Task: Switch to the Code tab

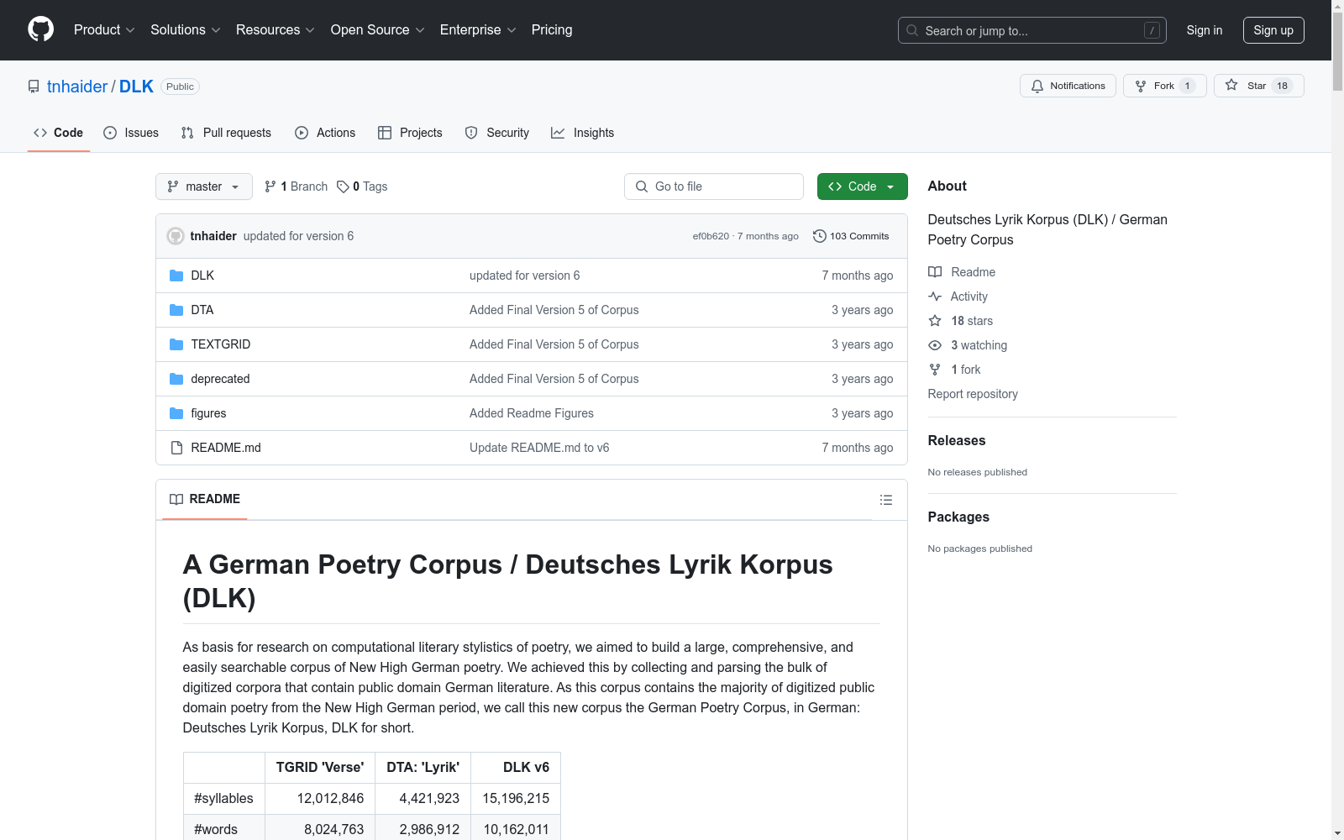Action: click(x=59, y=133)
